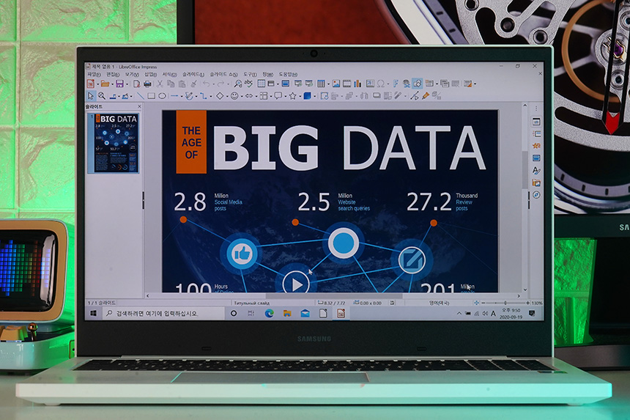Click the Paste clipboard icon
This screenshot has width=630, height=420.
pyautogui.click(x=182, y=84)
